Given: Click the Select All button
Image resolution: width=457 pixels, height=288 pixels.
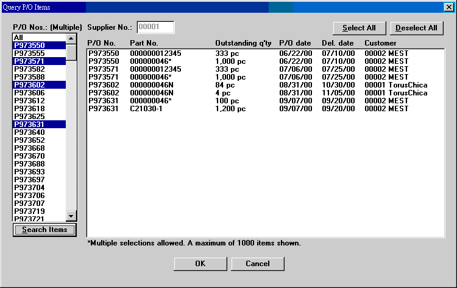Looking at the screenshot, I should point(359,28).
